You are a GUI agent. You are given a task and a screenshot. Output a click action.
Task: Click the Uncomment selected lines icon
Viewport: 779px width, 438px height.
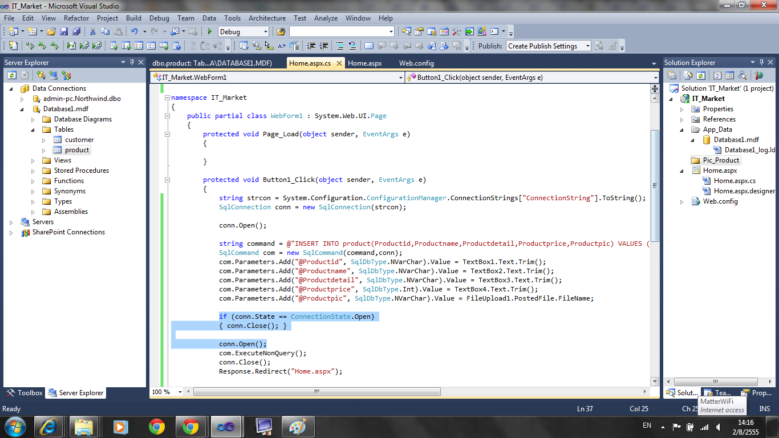click(x=352, y=46)
